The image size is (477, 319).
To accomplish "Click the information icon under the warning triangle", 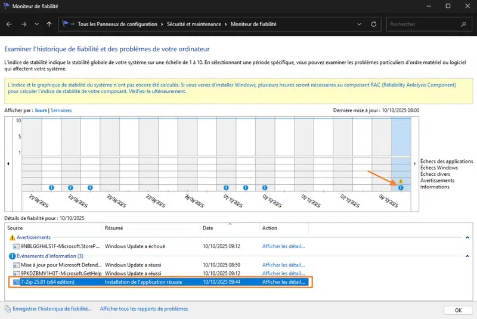I will pyautogui.click(x=401, y=187).
